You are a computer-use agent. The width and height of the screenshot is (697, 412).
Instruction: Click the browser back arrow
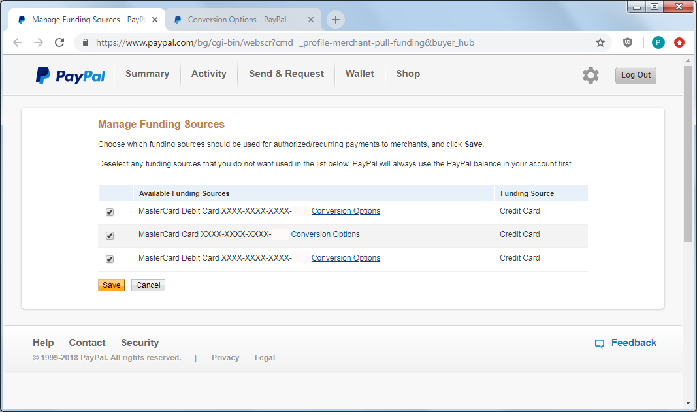(18, 42)
